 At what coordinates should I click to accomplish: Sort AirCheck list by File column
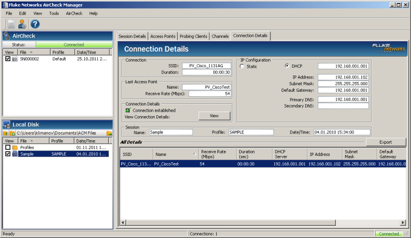[34, 52]
